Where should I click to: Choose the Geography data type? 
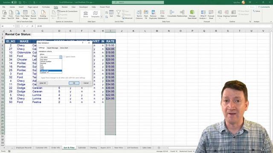click(x=95, y=14)
